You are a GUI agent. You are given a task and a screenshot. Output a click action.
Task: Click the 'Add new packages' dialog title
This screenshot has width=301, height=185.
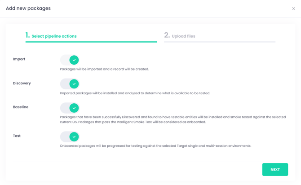coord(28,9)
